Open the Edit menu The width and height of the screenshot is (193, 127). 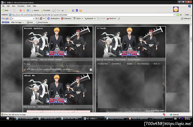8,6
